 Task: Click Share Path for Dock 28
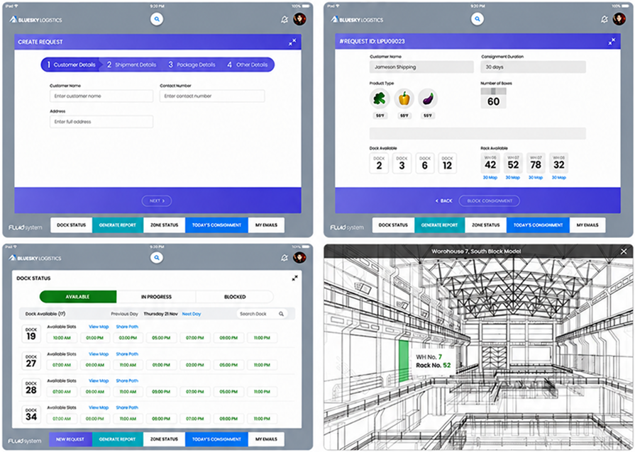point(127,381)
